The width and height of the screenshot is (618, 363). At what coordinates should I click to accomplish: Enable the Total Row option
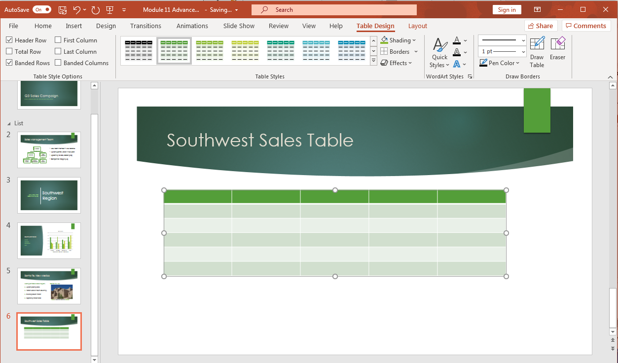point(8,51)
